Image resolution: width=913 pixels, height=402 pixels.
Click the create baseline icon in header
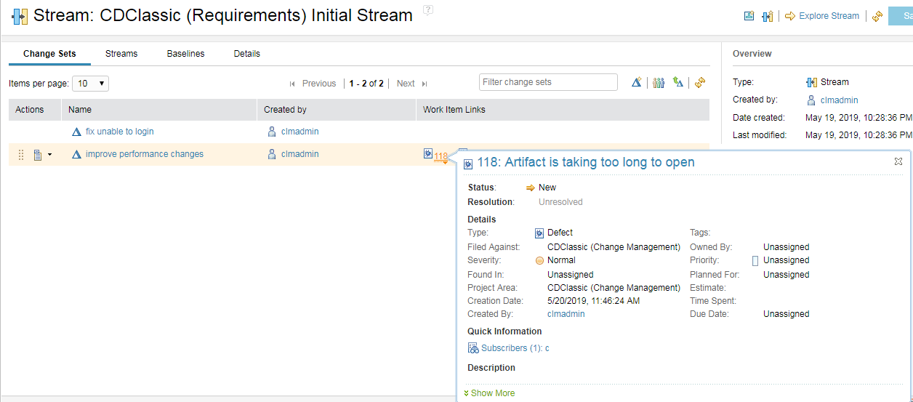(749, 16)
